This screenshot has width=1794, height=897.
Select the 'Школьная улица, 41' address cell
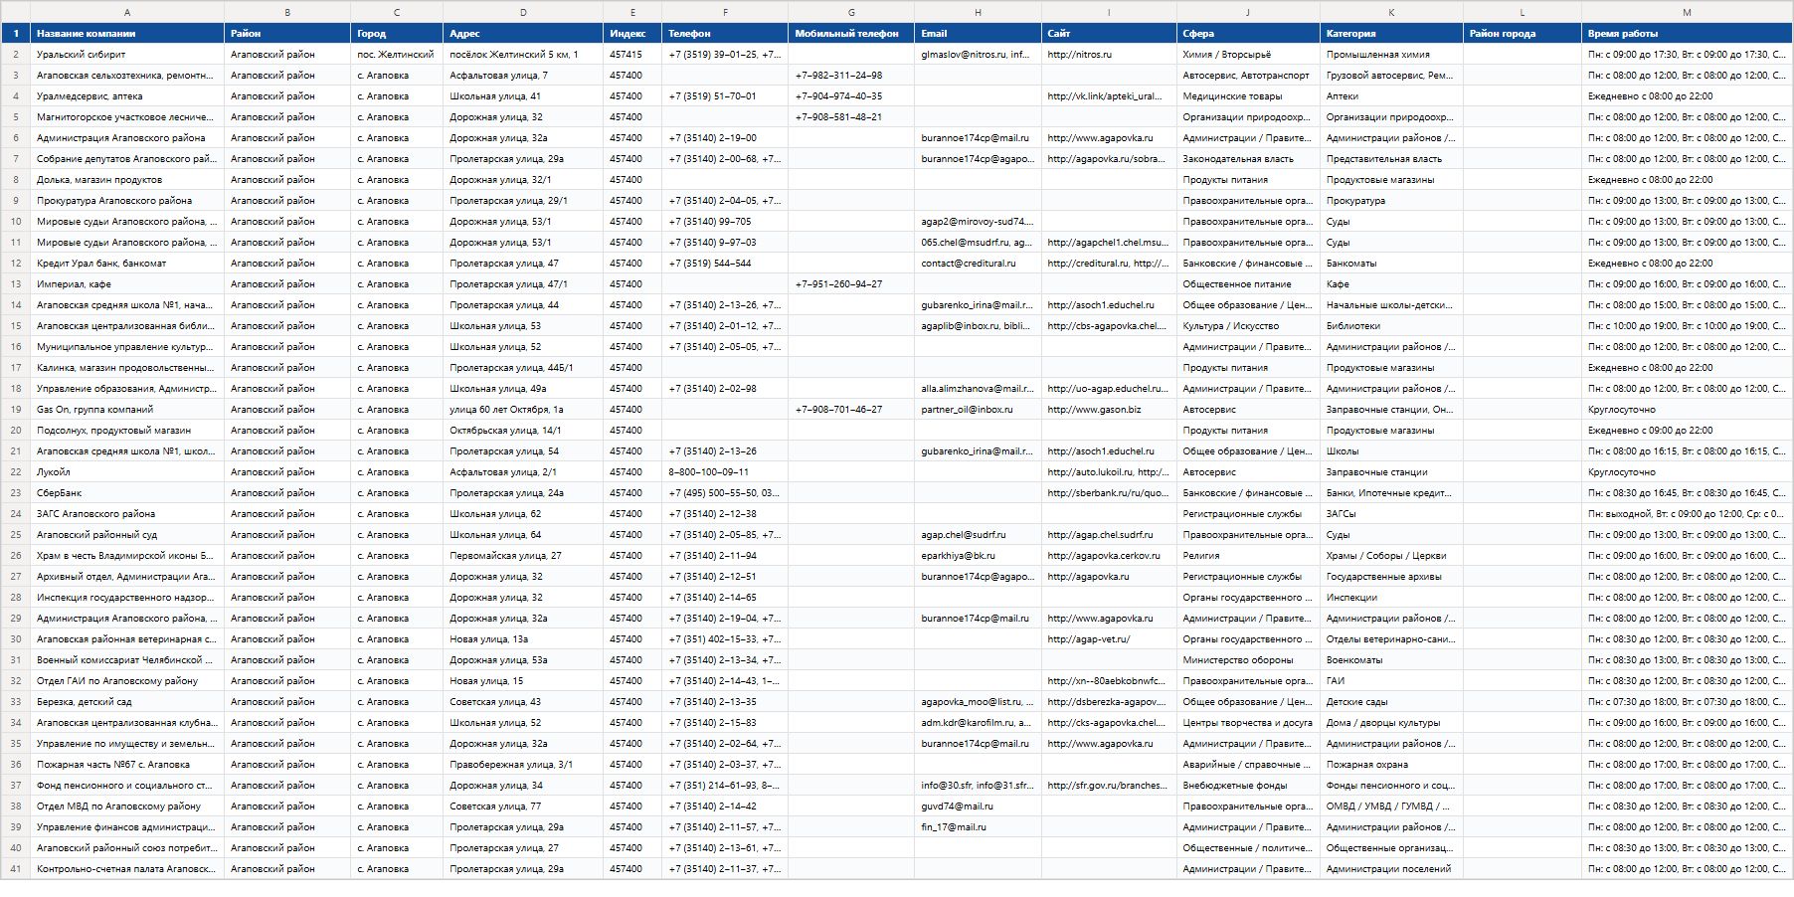click(523, 96)
